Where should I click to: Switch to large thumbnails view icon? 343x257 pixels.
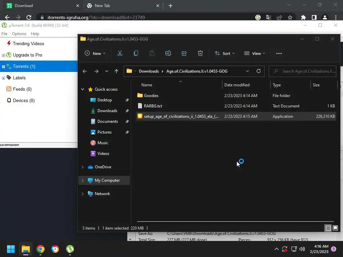click(x=335, y=228)
